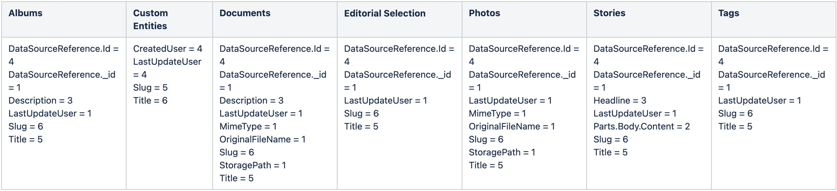
Task: Select MimeType = 1 in Photos column
Action: click(x=498, y=113)
